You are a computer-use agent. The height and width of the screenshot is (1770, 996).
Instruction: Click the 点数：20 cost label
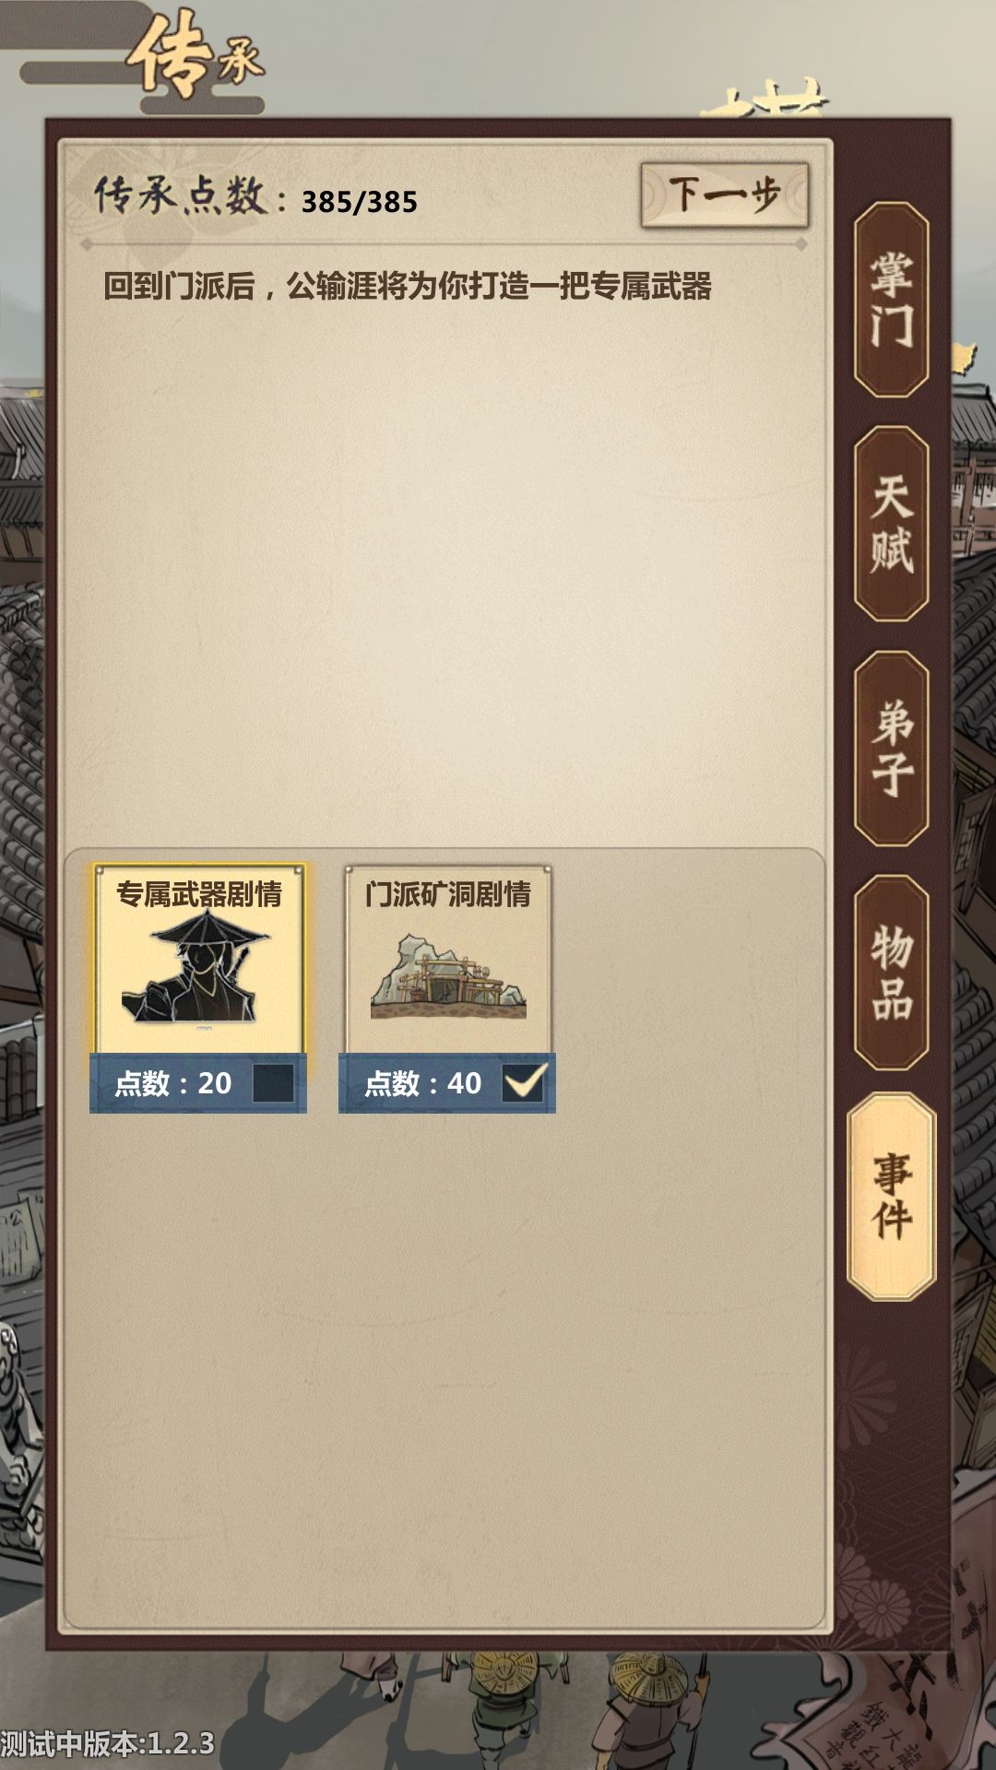172,1083
